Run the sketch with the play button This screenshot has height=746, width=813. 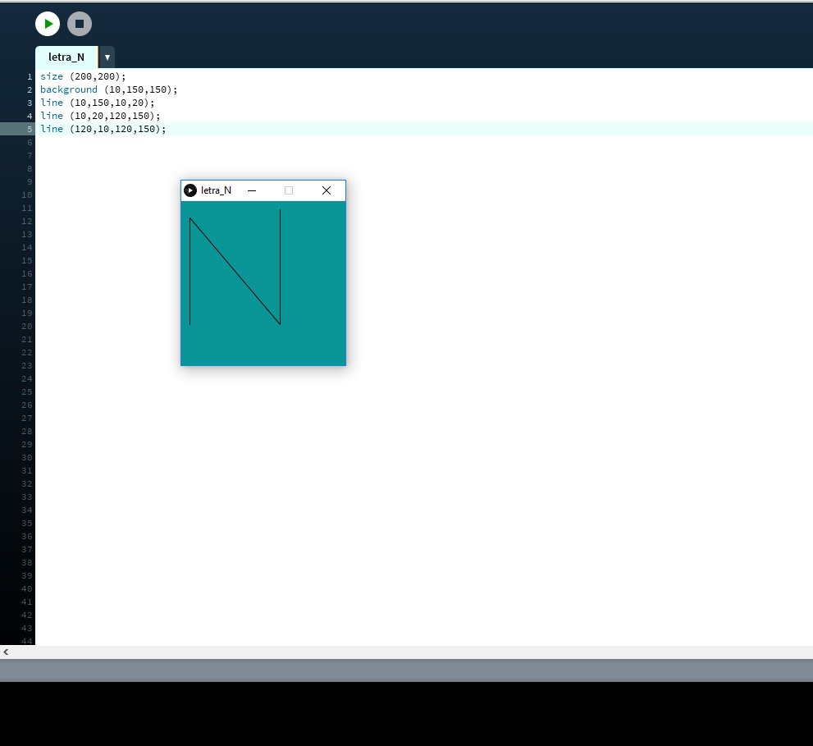coord(48,24)
